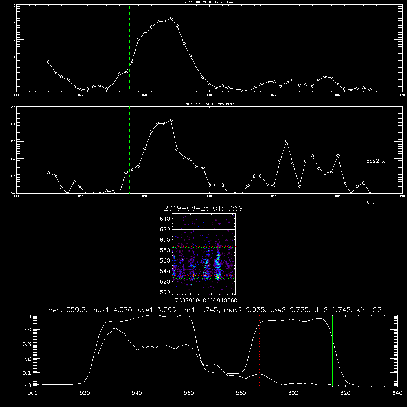Click the solid green line near 585
Screen dimensions: 407x407
pos(253,351)
